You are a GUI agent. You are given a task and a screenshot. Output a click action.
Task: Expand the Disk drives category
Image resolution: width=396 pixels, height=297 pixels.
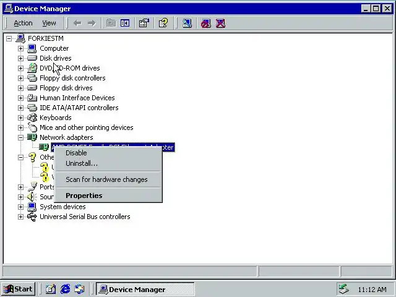[x=20, y=58]
